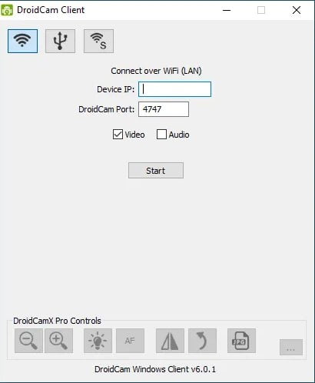This screenshot has width=315, height=383.
Task: Click the mirror flip video icon
Action: pos(170,341)
